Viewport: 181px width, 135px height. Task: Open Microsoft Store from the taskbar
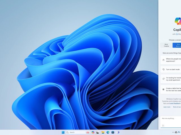(x=113, y=132)
